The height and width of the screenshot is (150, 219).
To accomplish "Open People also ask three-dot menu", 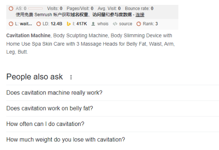I will tap(71, 77).
